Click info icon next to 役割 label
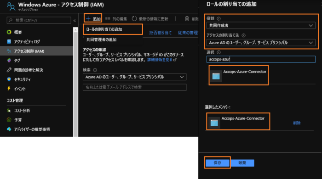The image size is (322, 179). pyautogui.click(x=218, y=19)
